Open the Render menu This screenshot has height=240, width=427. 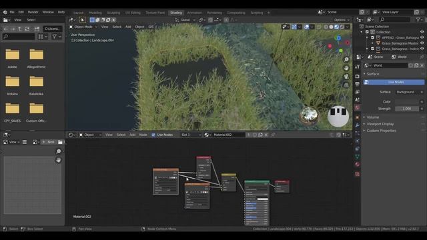[33, 12]
